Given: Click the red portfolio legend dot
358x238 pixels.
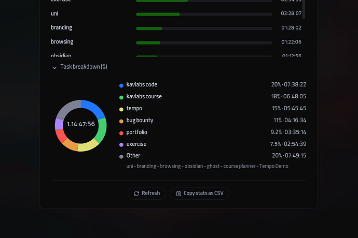Looking at the screenshot, I should tap(121, 133).
